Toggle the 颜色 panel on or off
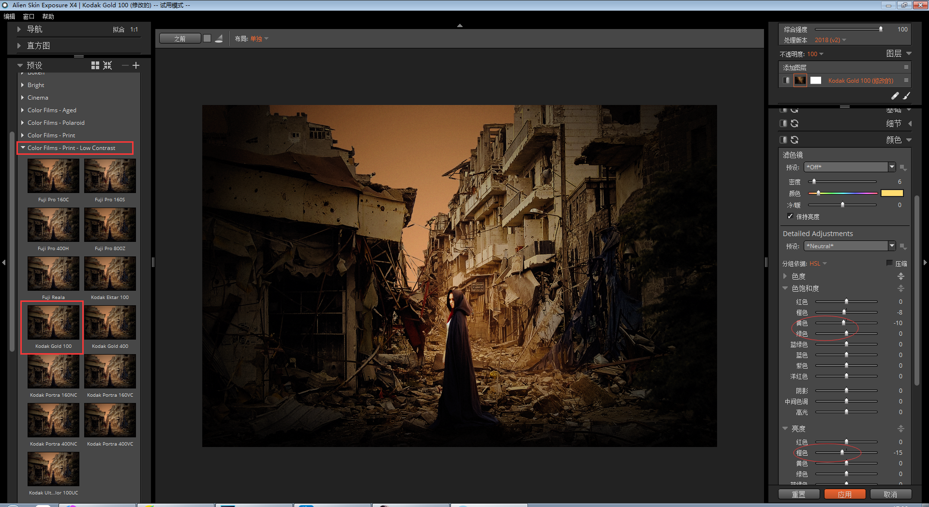 point(783,140)
